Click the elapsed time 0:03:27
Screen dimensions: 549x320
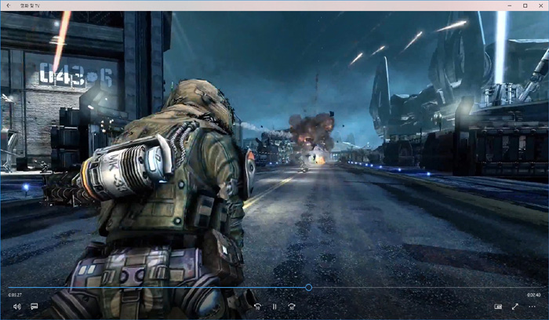pos(15,295)
